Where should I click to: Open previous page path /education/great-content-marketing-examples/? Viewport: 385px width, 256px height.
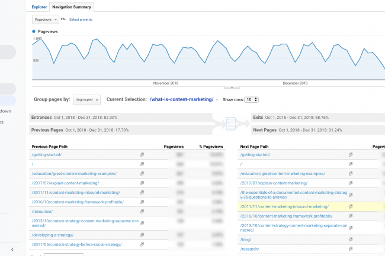point(74,173)
